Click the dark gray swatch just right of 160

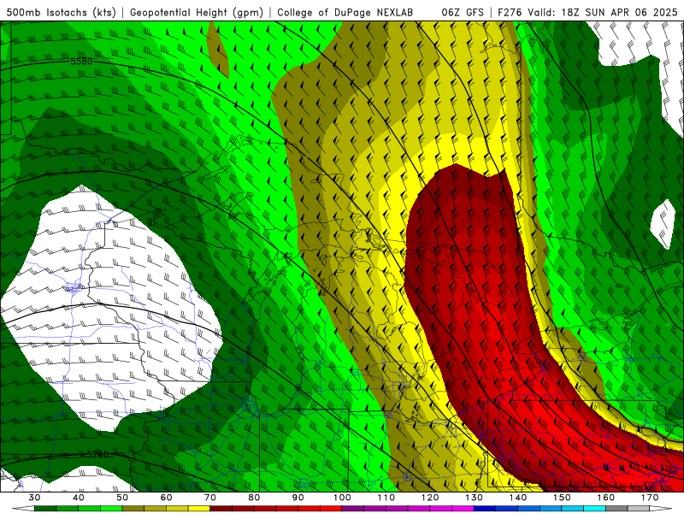pyautogui.click(x=616, y=509)
